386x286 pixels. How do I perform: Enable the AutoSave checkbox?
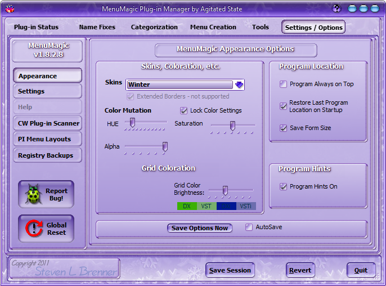coord(249,227)
